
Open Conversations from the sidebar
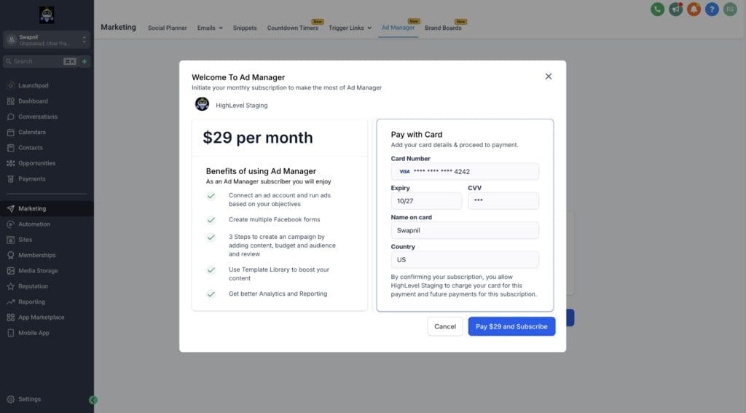coord(38,117)
